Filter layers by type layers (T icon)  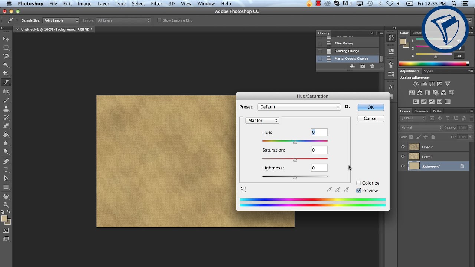[x=448, y=118]
